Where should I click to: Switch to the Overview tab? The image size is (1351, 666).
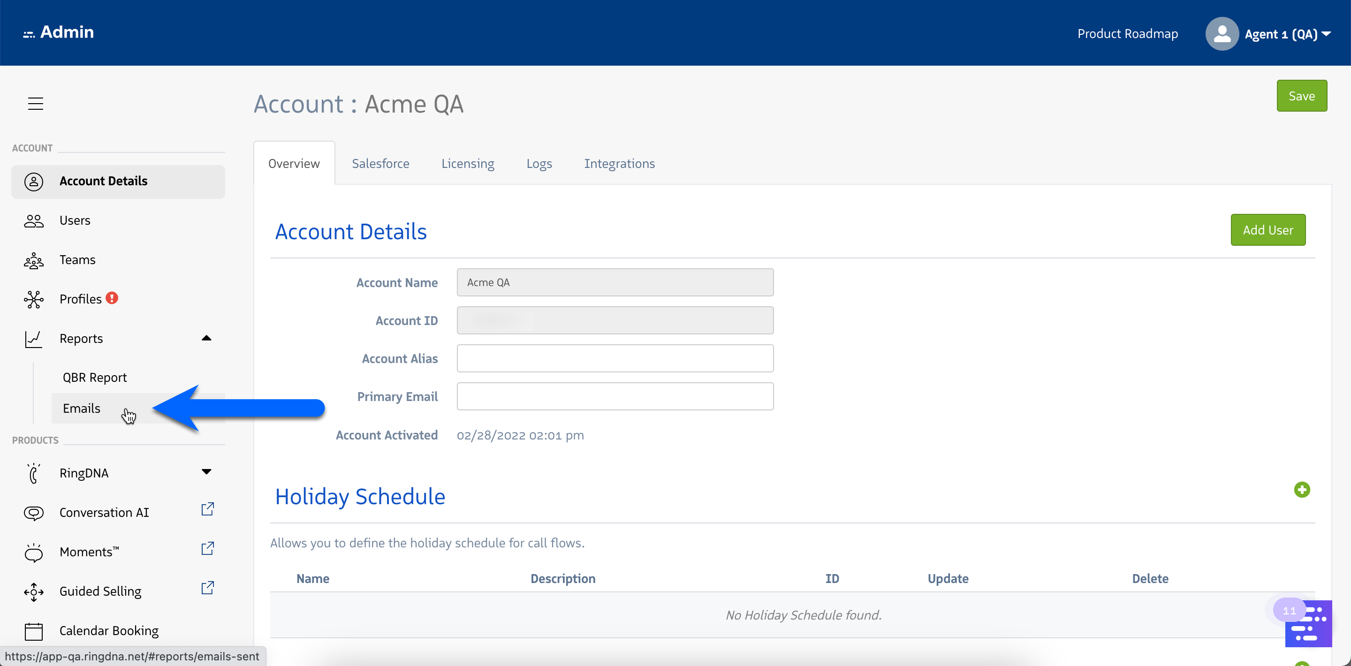(294, 164)
